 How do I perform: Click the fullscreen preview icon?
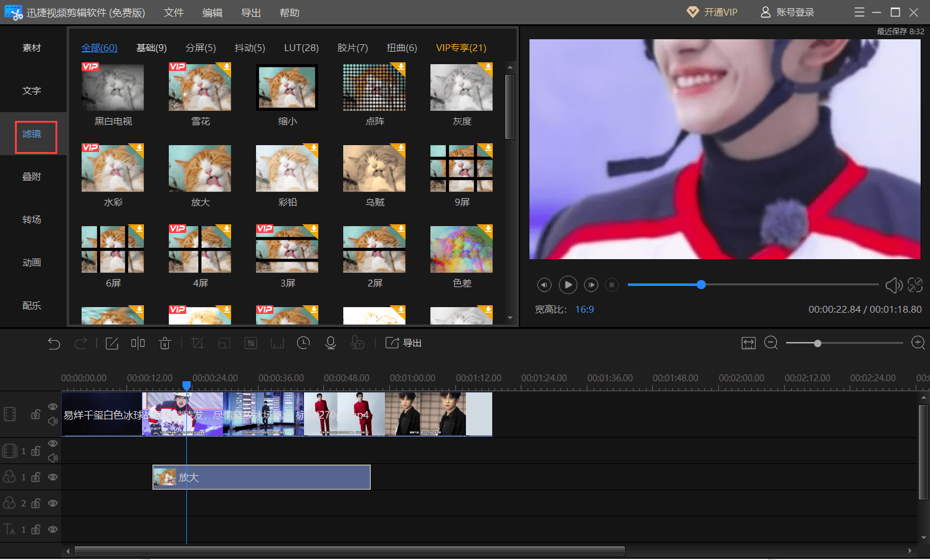coord(915,285)
